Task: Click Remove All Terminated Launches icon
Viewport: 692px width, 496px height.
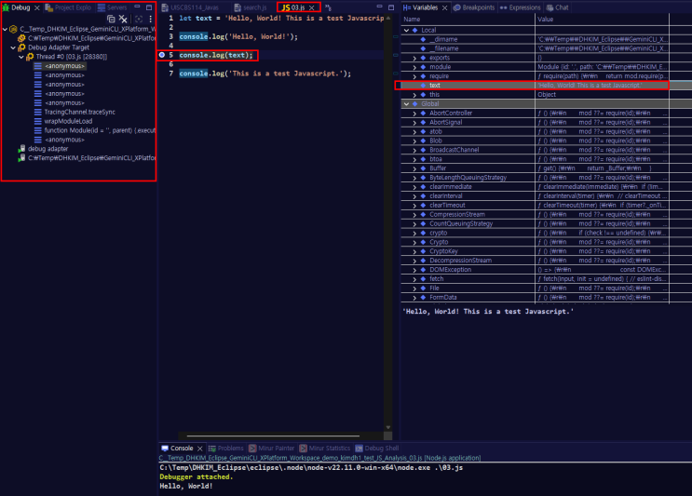Action: (x=123, y=19)
